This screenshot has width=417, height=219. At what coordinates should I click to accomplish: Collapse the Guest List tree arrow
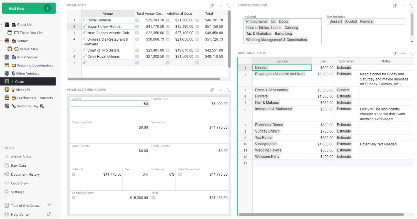click(2, 24)
